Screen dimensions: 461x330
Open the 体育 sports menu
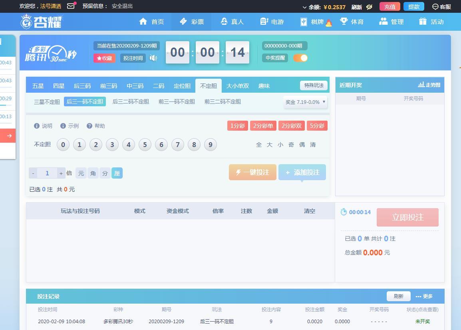[352, 22]
